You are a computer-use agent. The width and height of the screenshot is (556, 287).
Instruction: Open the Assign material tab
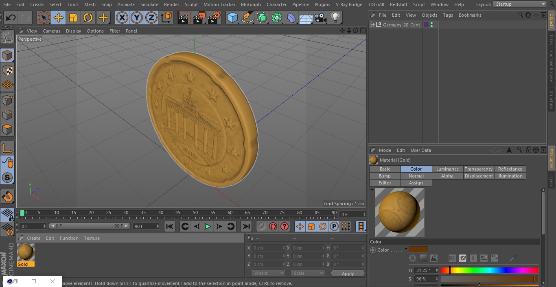[x=416, y=183]
